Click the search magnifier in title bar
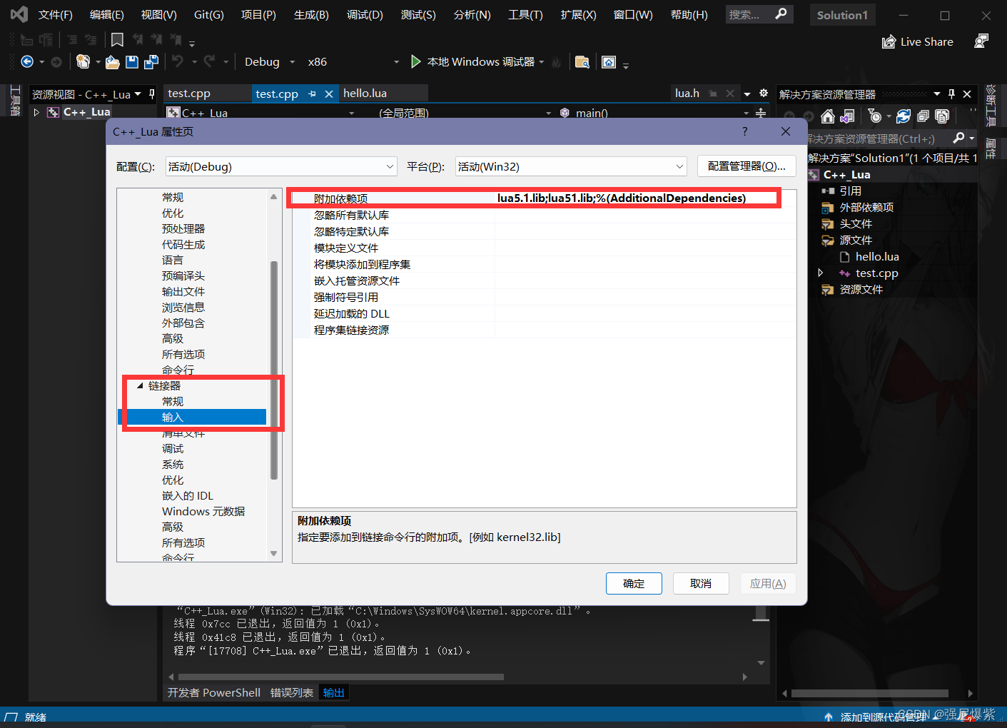 click(x=781, y=14)
